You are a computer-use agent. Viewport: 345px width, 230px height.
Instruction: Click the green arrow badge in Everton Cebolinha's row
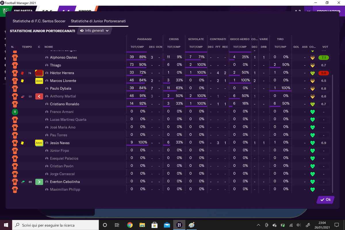pyautogui.click(x=39, y=182)
